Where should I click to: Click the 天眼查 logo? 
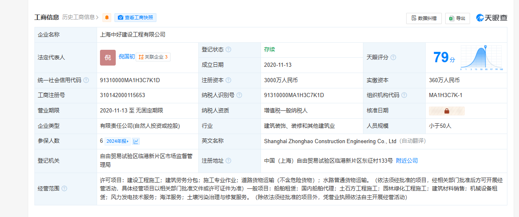point(492,18)
